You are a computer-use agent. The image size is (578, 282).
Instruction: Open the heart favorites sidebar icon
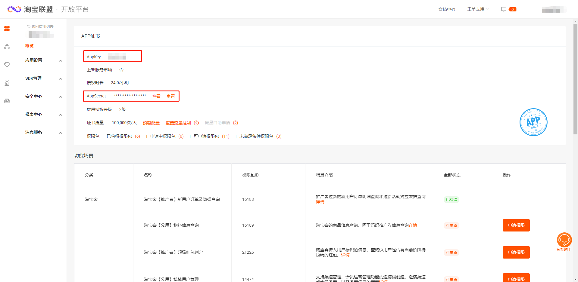[x=7, y=65]
